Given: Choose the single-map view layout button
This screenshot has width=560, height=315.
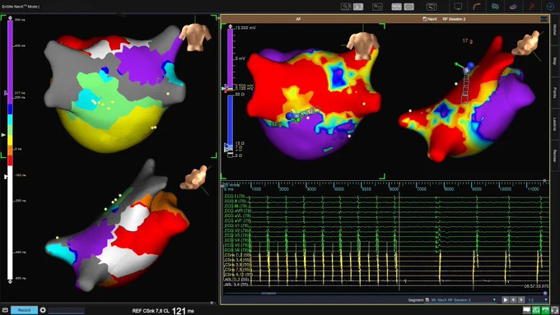Looking at the screenshot, I should click(x=409, y=7).
